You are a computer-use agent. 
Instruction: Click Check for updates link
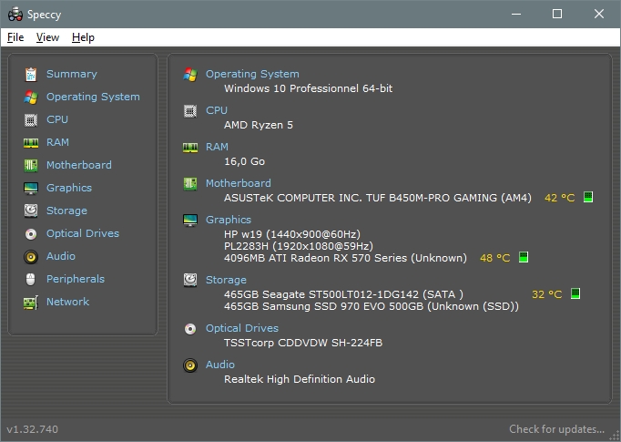(x=556, y=429)
